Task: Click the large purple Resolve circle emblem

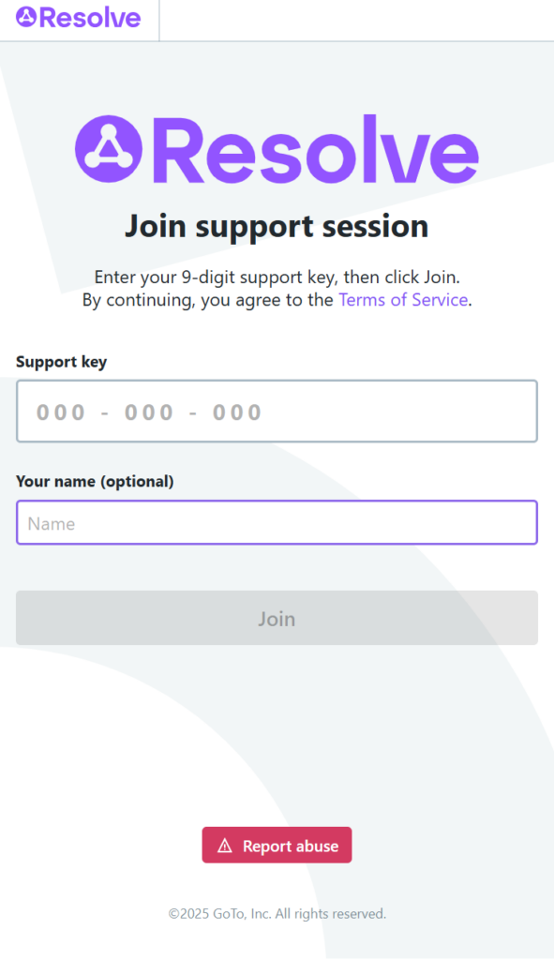Action: click(x=109, y=149)
